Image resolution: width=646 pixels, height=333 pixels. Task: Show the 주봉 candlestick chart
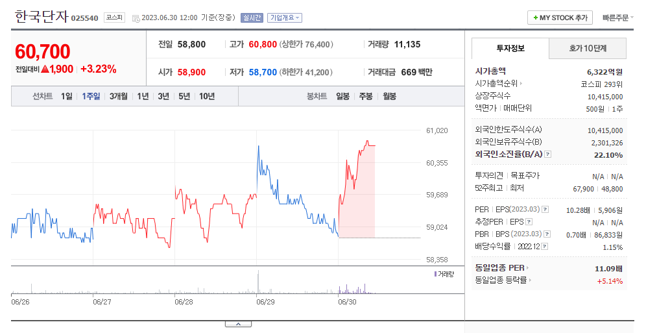[366, 96]
